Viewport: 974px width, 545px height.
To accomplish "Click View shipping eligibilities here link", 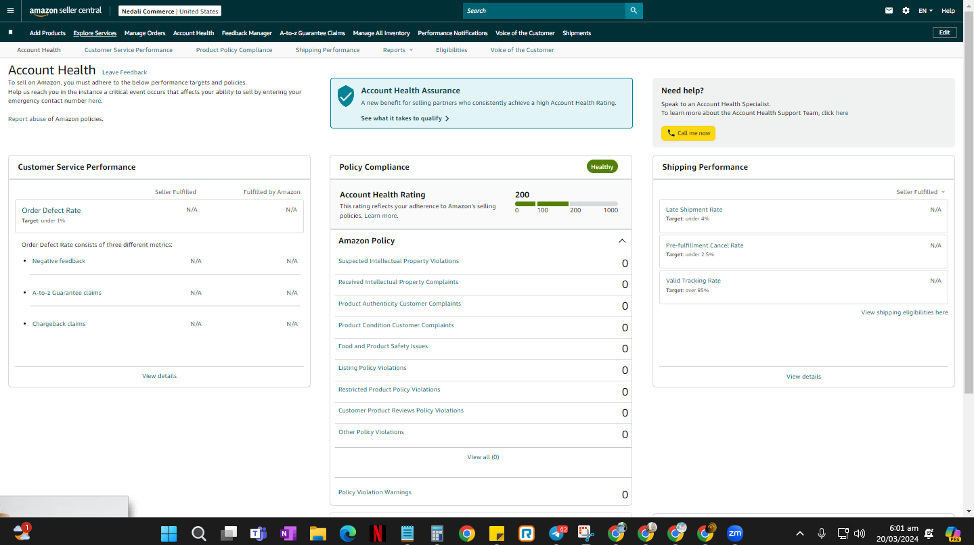I will [904, 312].
